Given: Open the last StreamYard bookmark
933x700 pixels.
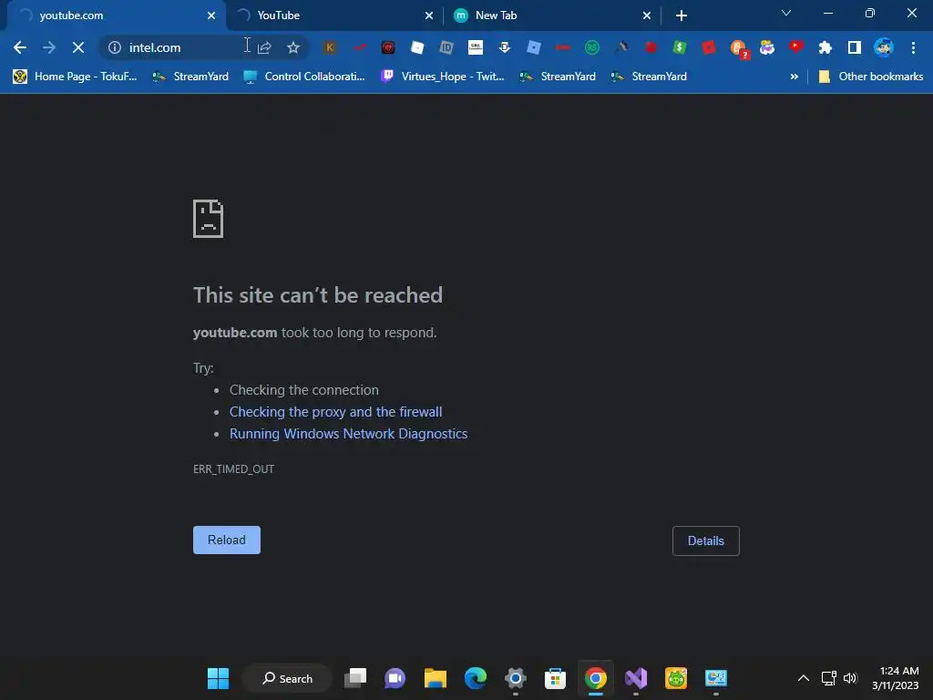Looking at the screenshot, I should click(649, 77).
